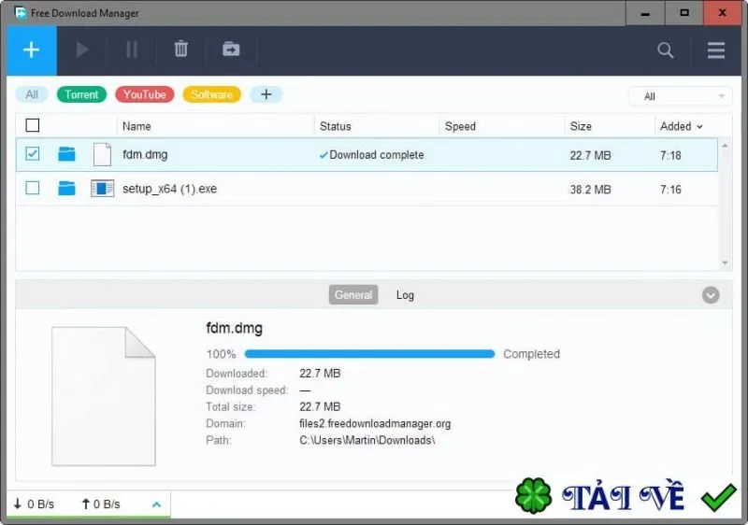
Task: Click the fdm.dmg download progress bar
Action: [369, 354]
